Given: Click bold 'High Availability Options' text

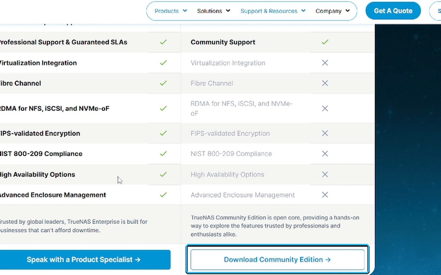Looking at the screenshot, I should pyautogui.click(x=37, y=174).
